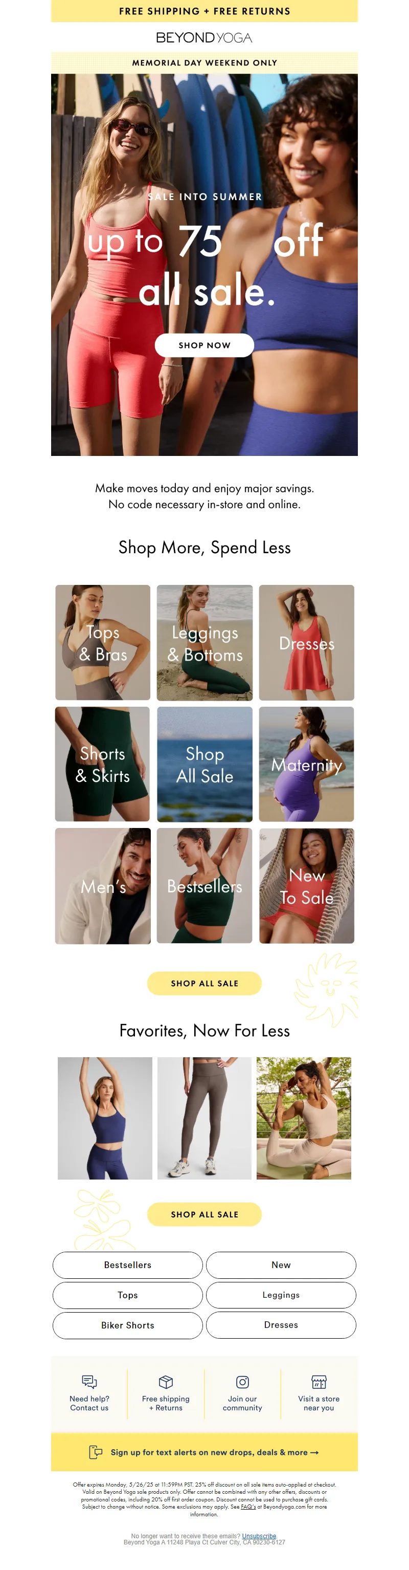Select the Bestsellers pill button

pos(128,1264)
